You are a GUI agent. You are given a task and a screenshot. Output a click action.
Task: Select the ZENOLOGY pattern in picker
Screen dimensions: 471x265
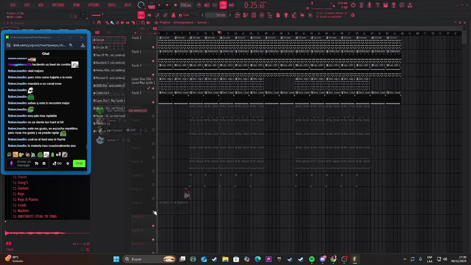pos(109,93)
